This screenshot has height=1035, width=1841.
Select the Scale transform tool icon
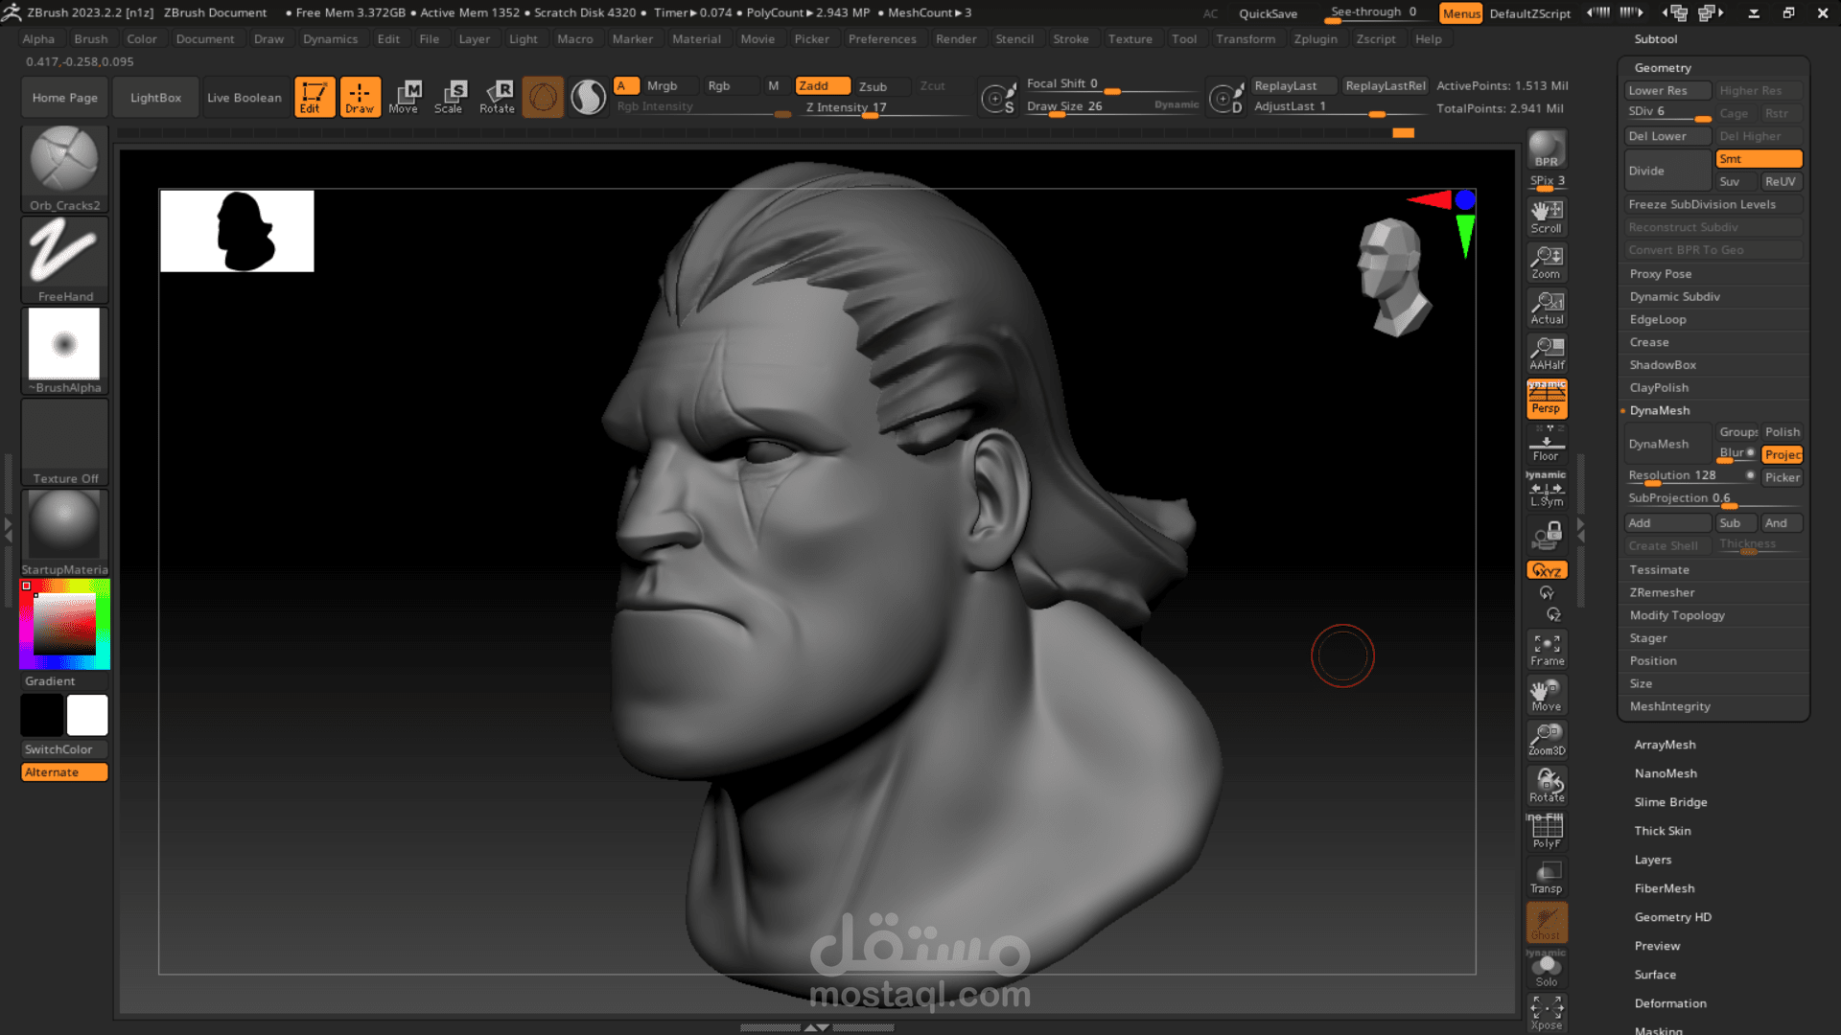click(449, 96)
